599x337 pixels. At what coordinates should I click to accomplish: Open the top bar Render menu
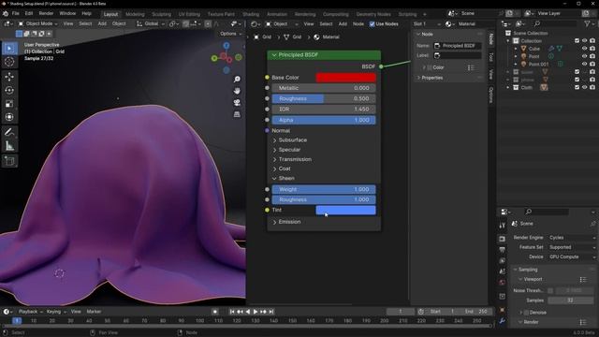[46, 13]
